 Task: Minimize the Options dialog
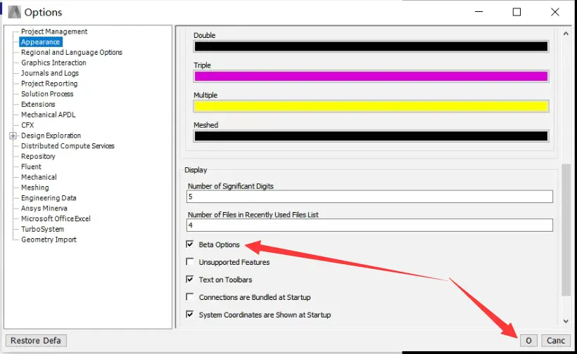coord(478,12)
